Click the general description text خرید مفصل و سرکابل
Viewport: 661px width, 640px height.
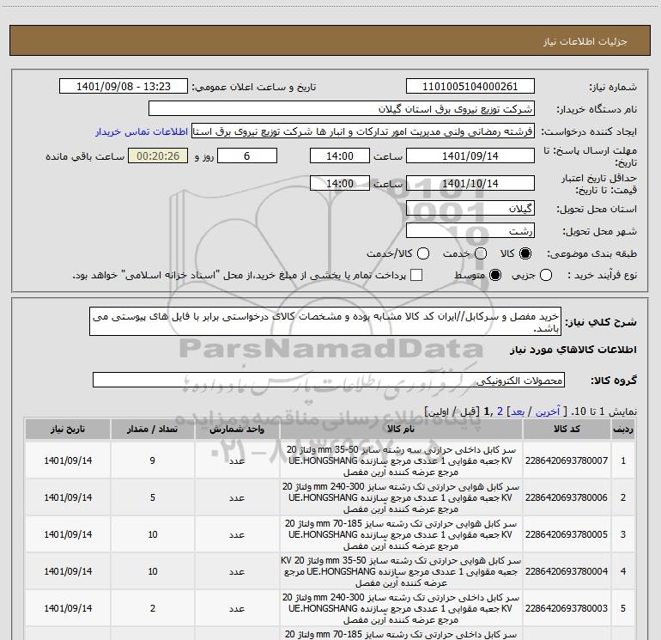[325, 321]
